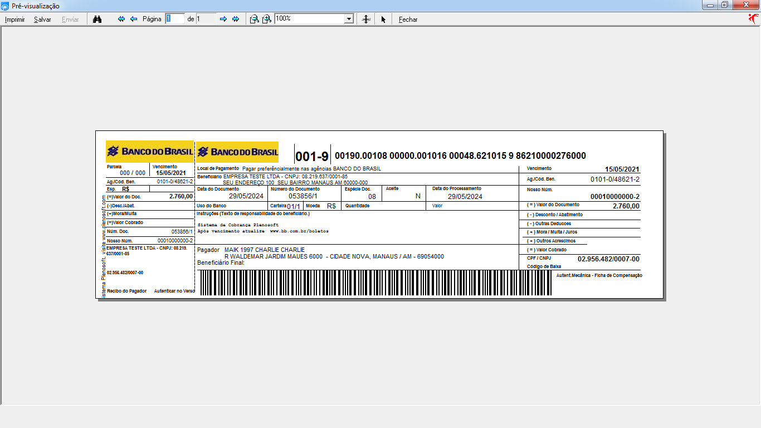
Task: Click the Parcela value 000 / 000
Action: tap(133, 173)
